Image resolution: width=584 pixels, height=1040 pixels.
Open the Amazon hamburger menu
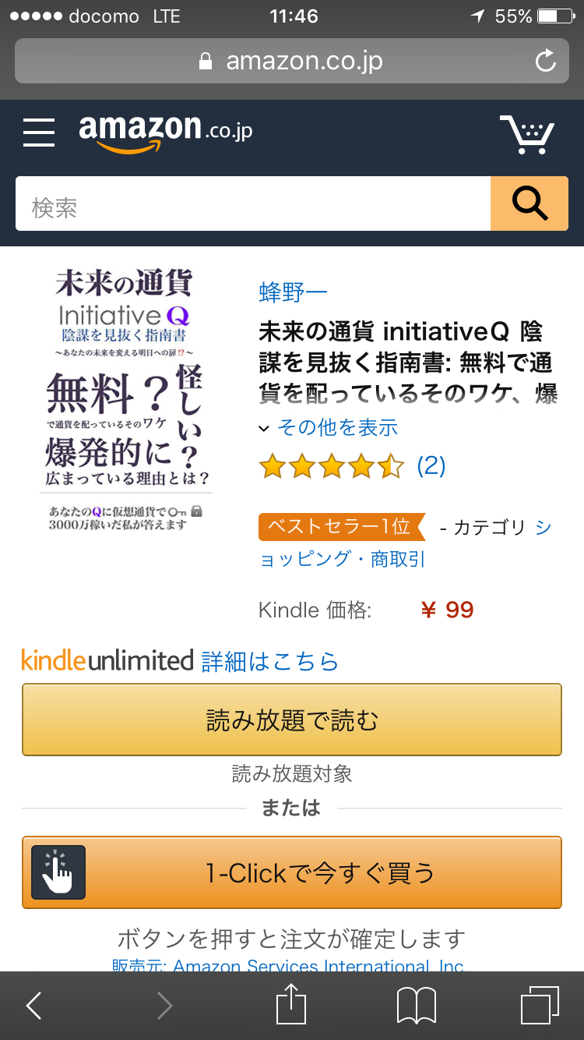[39, 133]
